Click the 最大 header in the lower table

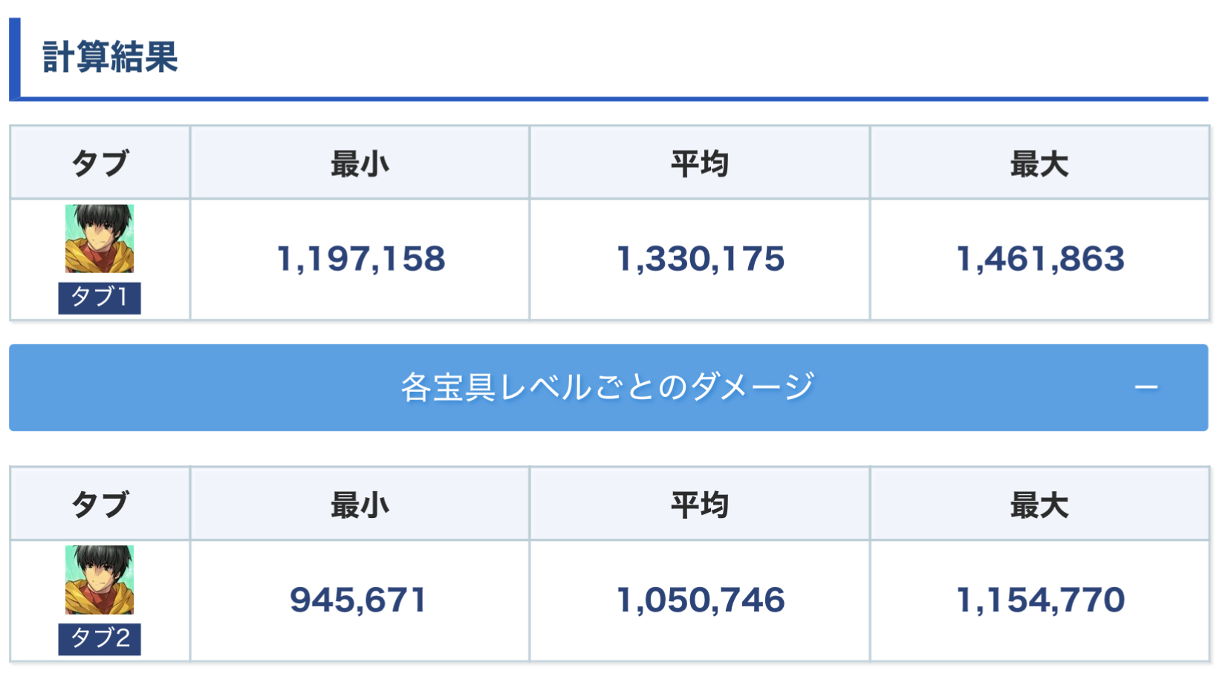click(1039, 505)
